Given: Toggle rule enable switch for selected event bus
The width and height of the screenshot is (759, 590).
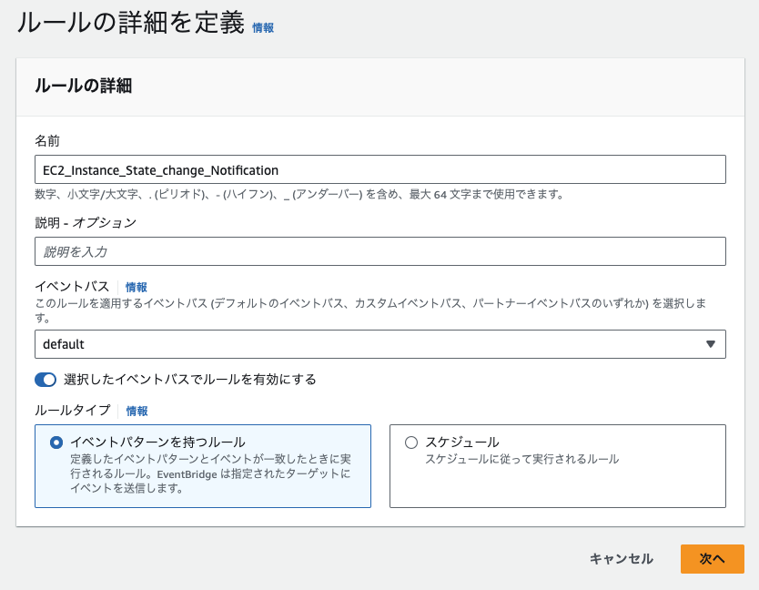Looking at the screenshot, I should [x=46, y=380].
